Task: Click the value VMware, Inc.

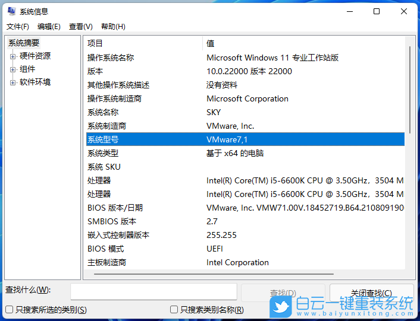Action: (230, 126)
